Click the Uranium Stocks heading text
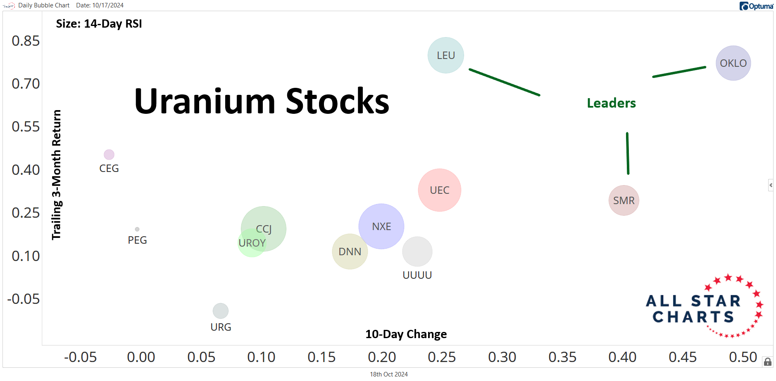The height and width of the screenshot is (381, 776). pos(262,101)
